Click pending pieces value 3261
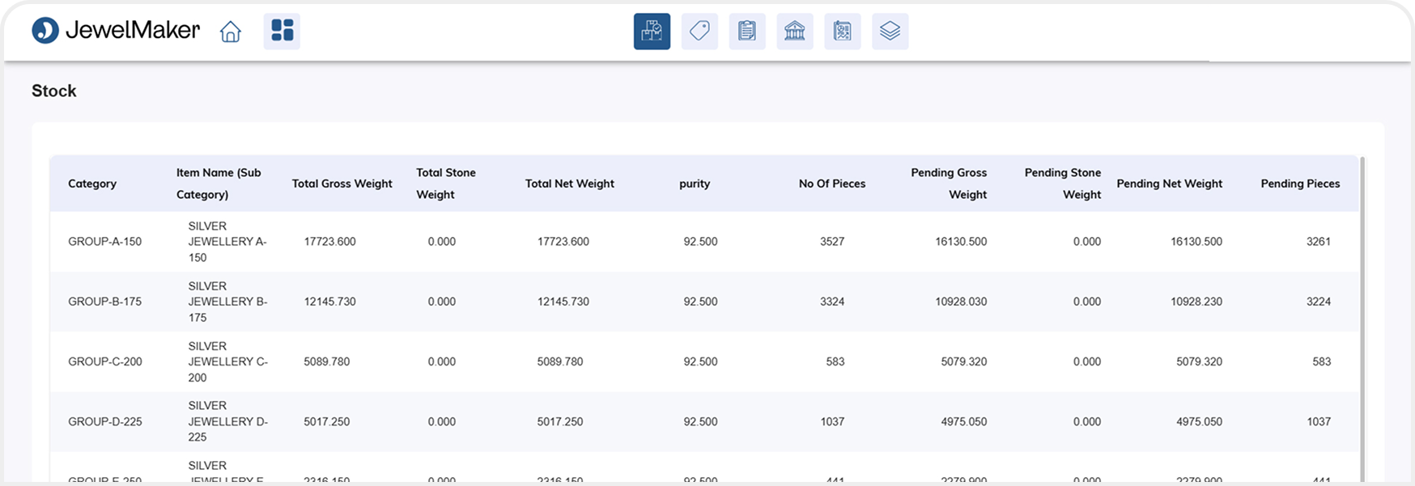The width and height of the screenshot is (1415, 486). click(1319, 242)
